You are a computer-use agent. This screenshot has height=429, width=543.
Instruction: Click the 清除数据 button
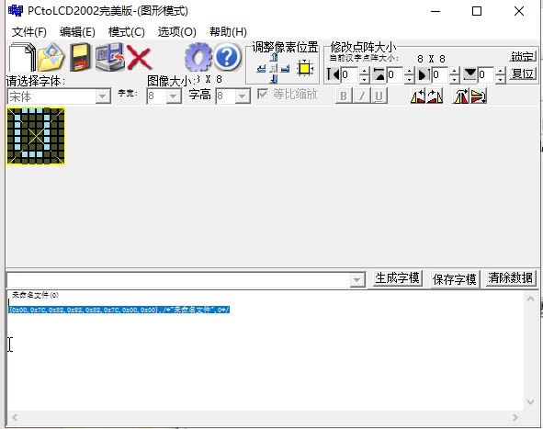[511, 278]
